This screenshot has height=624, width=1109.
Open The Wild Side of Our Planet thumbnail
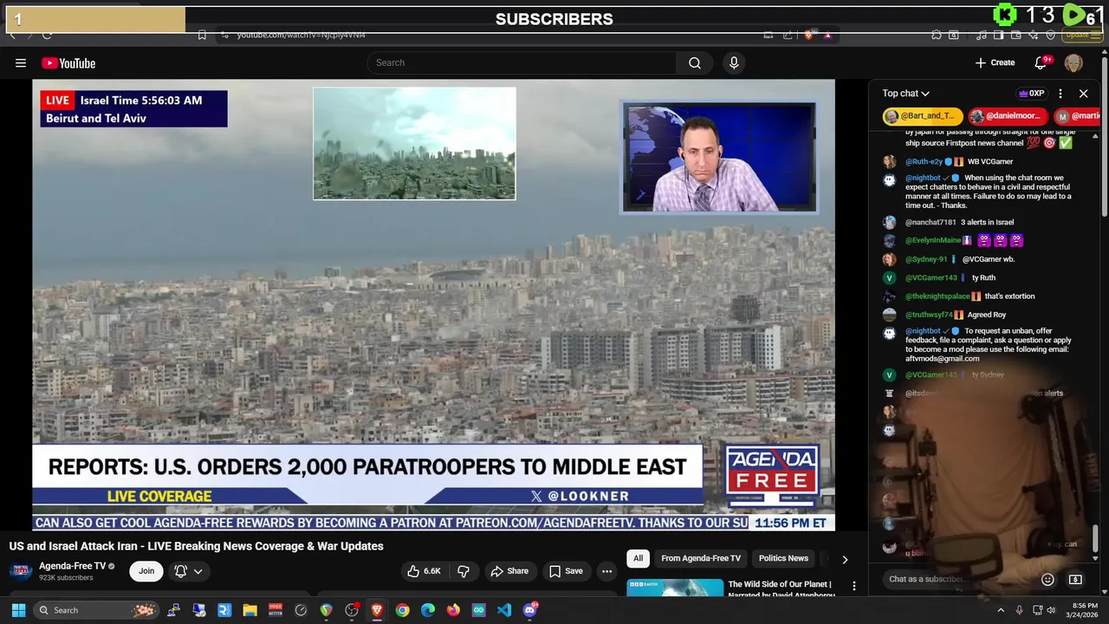(x=675, y=588)
